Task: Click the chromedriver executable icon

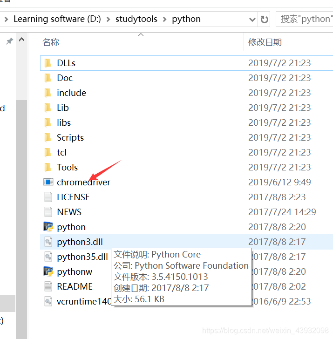Action: click(x=48, y=182)
